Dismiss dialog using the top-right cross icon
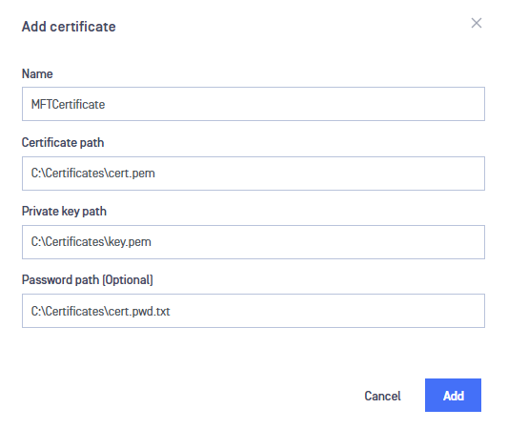508x429 pixels. 477,23
